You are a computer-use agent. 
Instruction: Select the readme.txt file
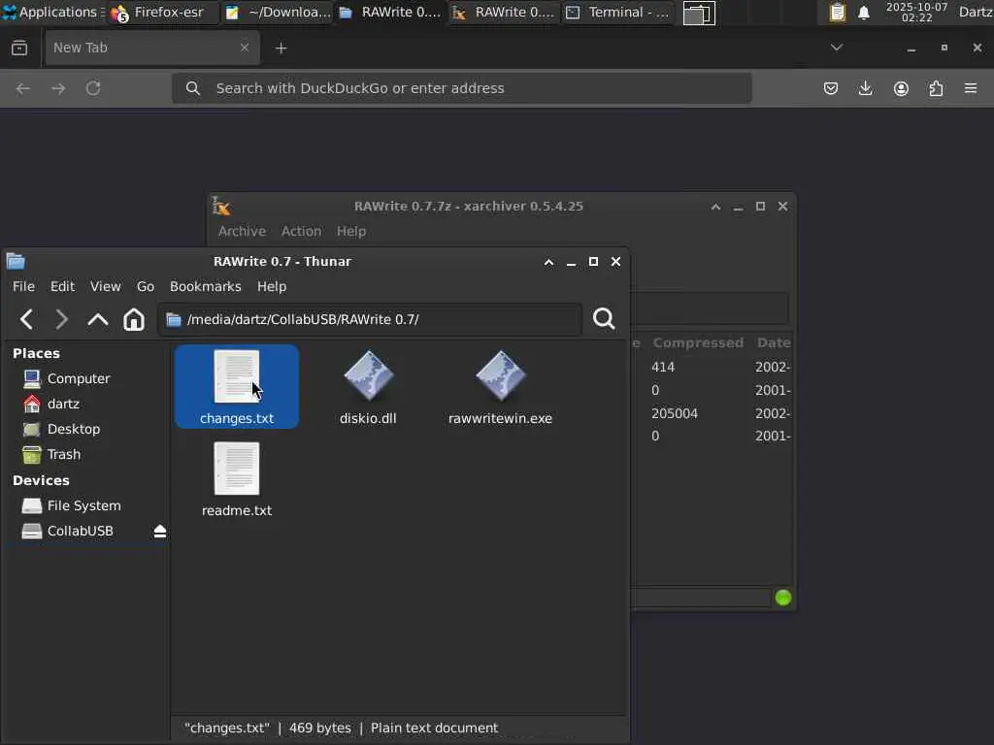(237, 479)
